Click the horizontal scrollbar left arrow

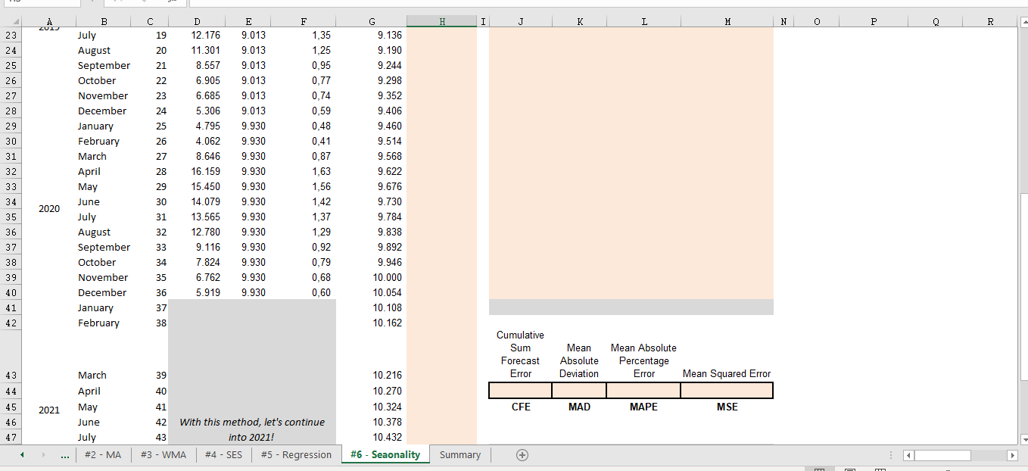(x=909, y=456)
